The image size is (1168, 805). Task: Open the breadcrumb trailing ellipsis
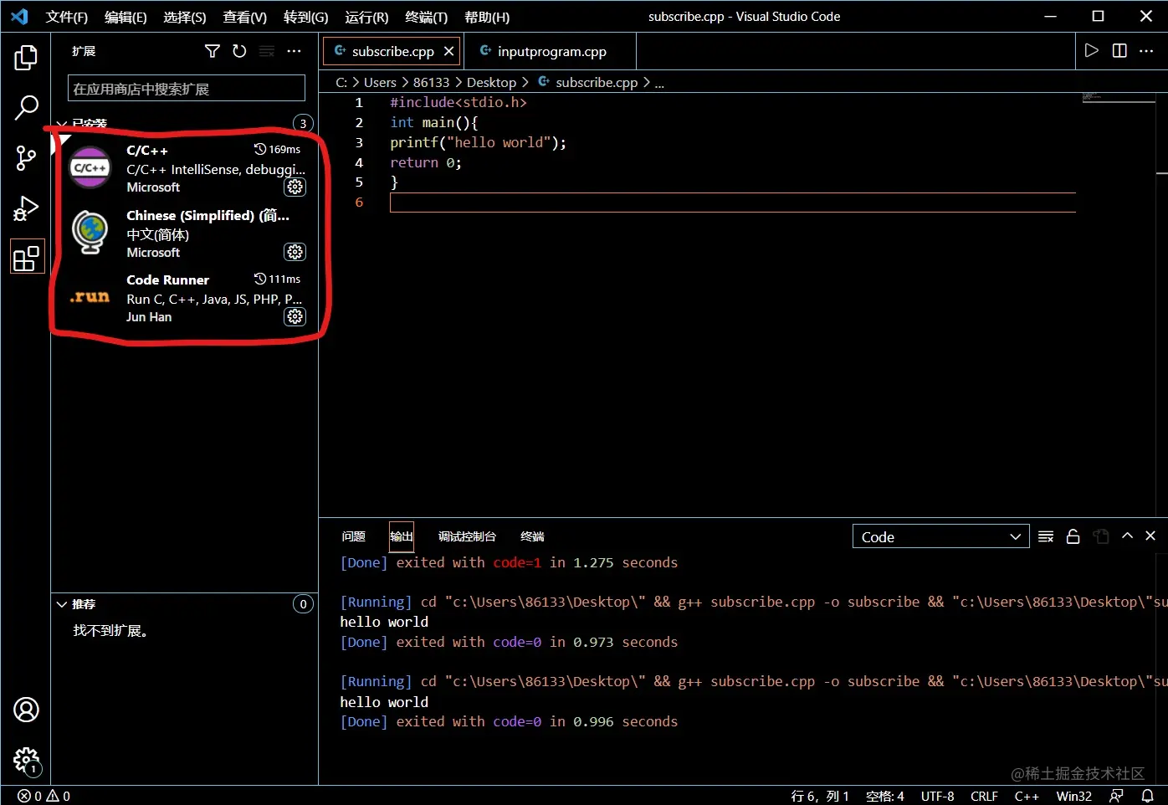[659, 83]
